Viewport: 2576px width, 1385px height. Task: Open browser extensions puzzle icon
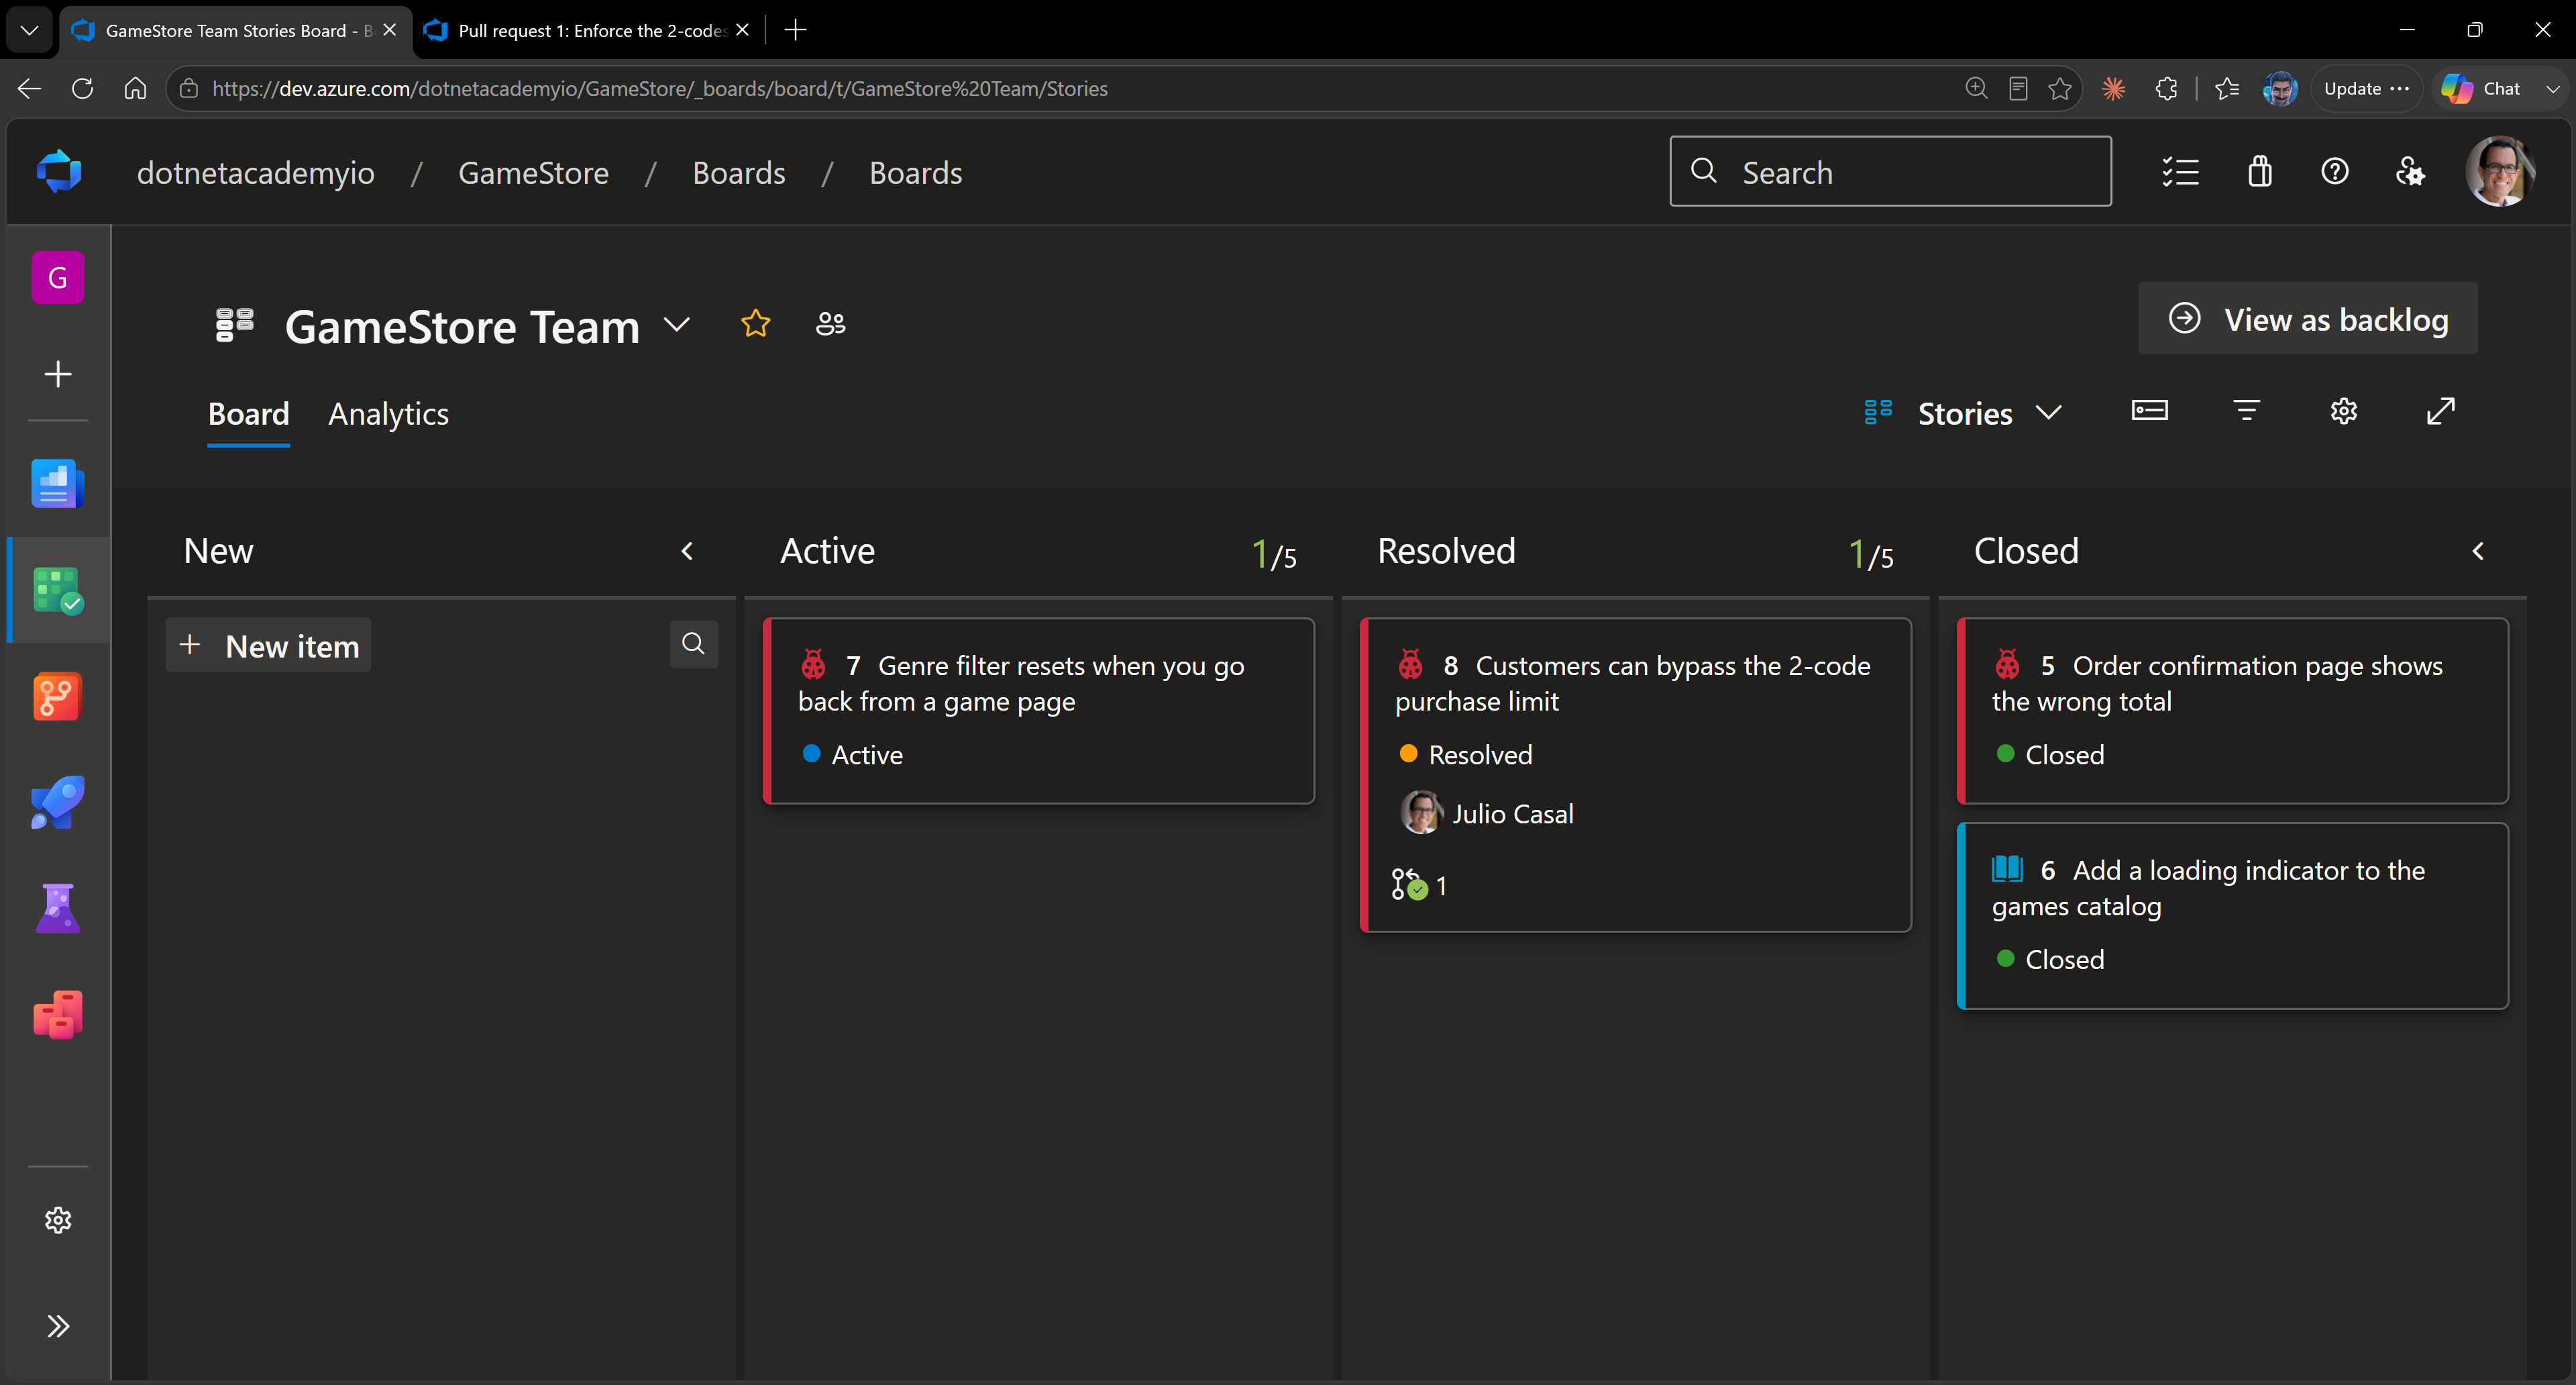[x=2167, y=88]
